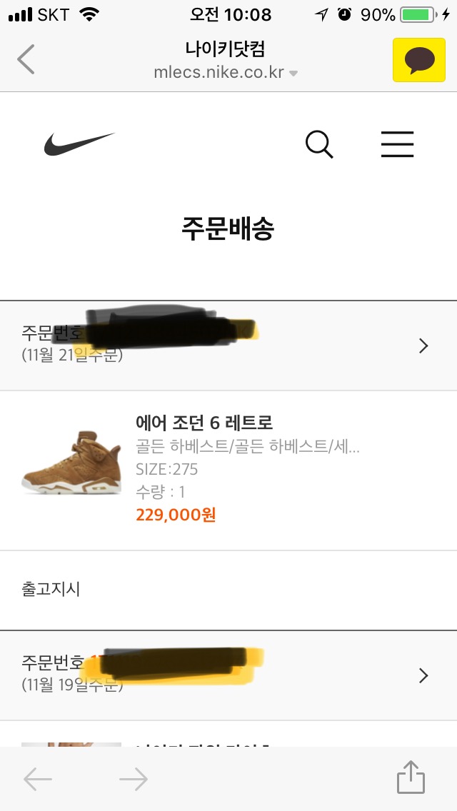Tap the 주문배송 page heading

point(228,228)
